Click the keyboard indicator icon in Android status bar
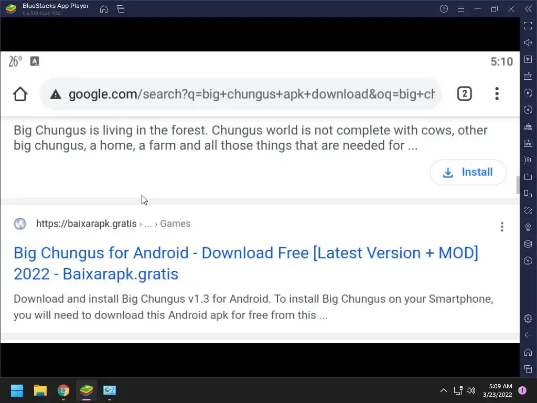This screenshot has height=403, width=537. tap(35, 61)
